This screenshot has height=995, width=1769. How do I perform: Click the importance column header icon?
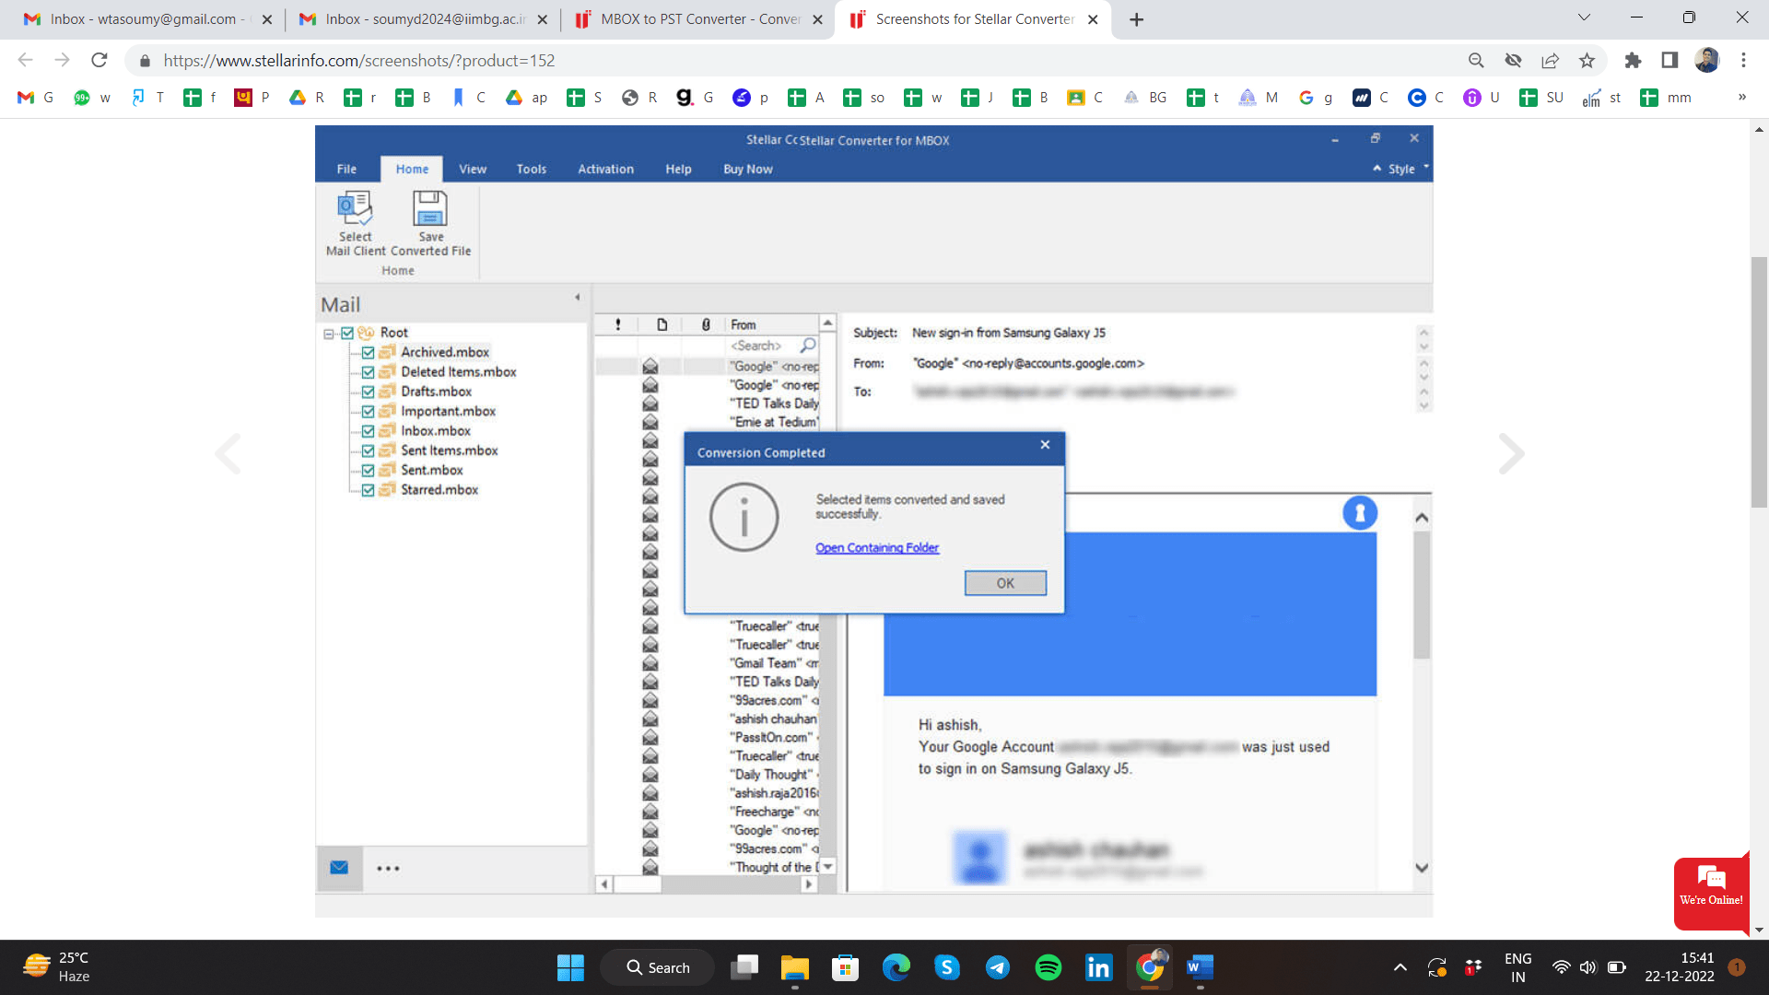(617, 324)
